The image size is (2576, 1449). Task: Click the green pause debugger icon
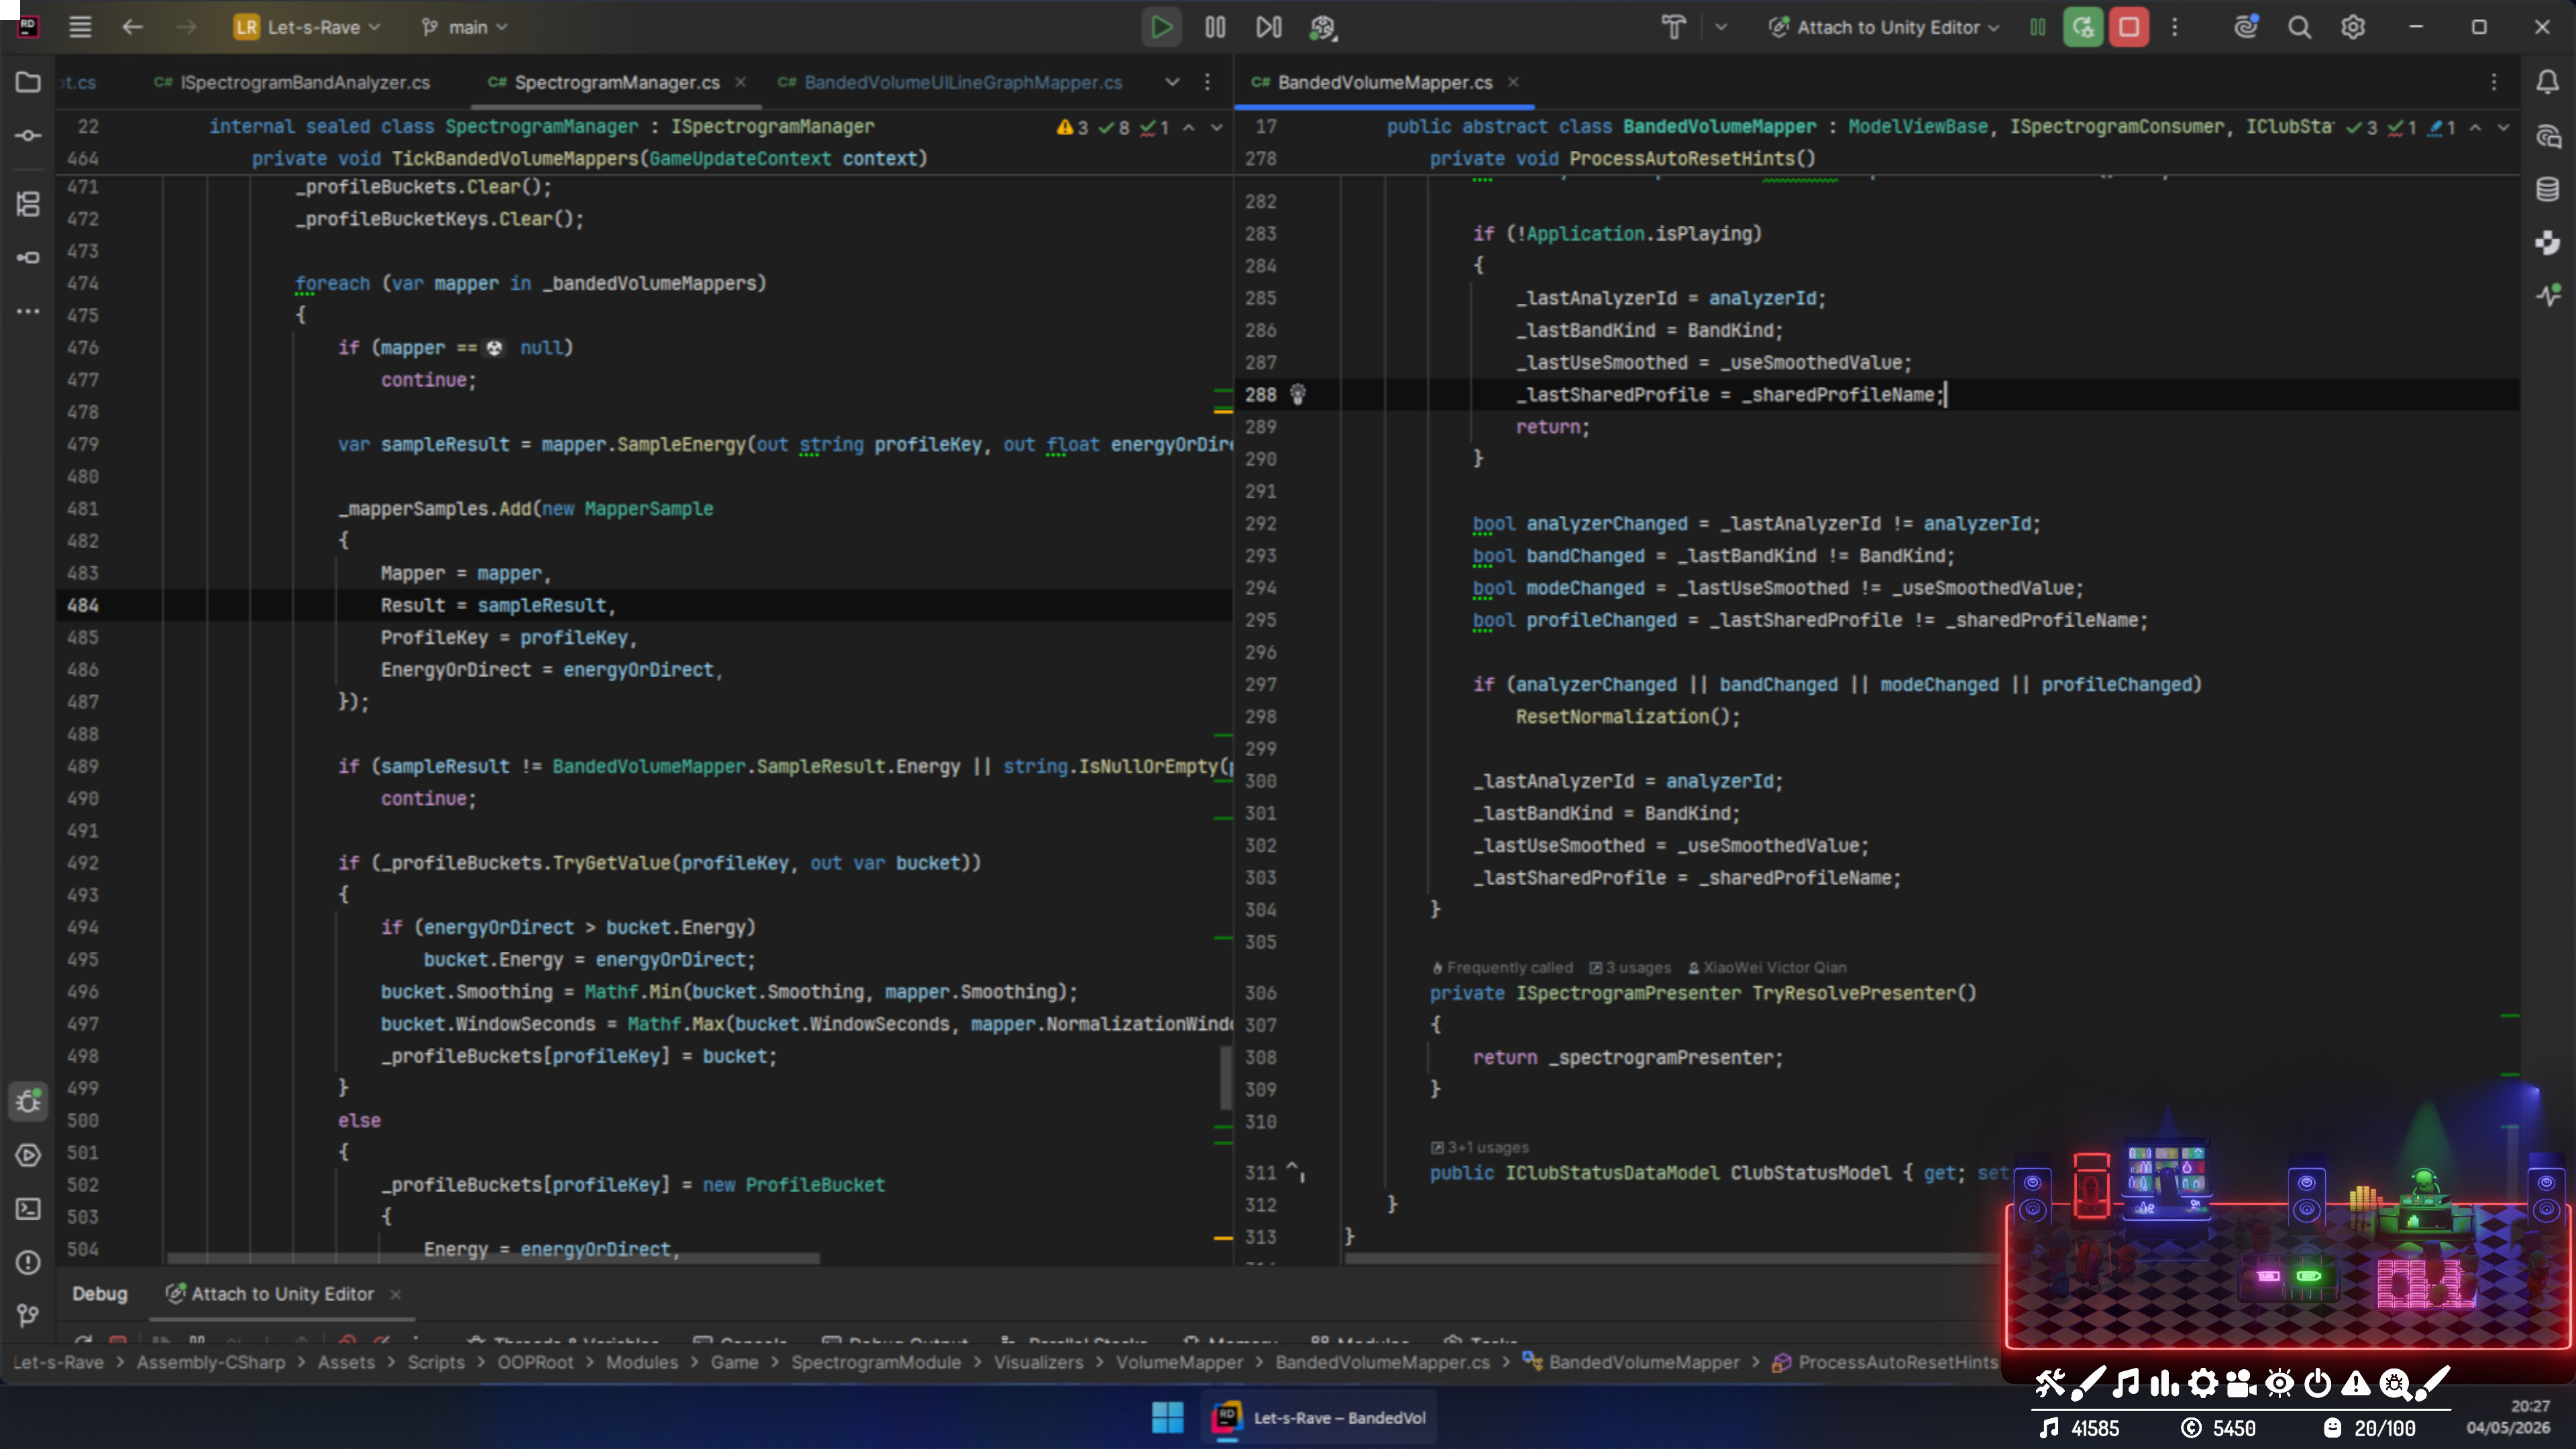pyautogui.click(x=2037, y=27)
